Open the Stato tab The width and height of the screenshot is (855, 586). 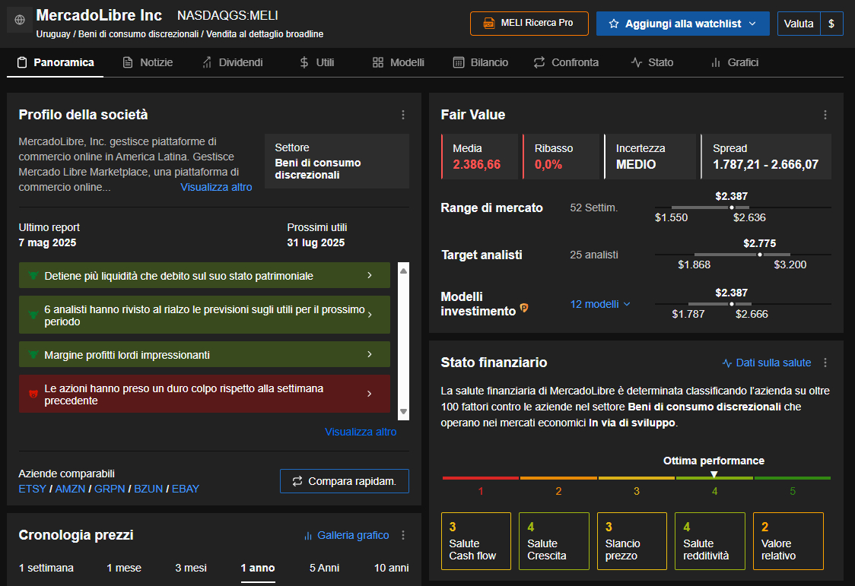(652, 62)
